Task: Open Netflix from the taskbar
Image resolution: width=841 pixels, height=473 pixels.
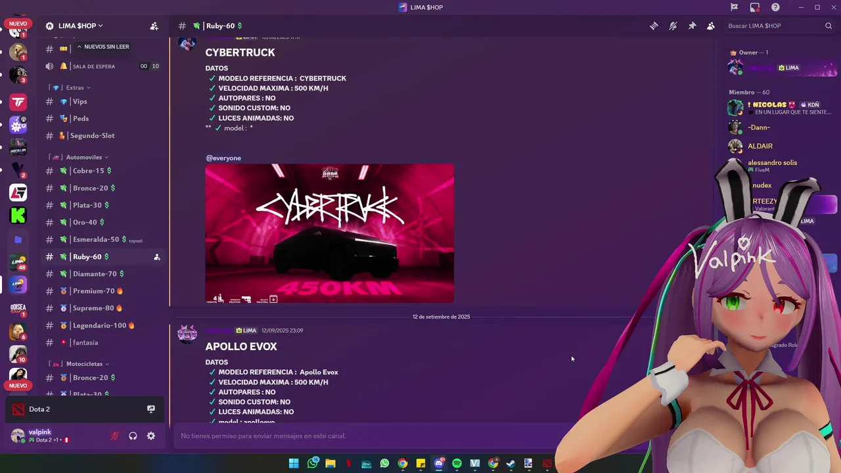Action: 349,463
